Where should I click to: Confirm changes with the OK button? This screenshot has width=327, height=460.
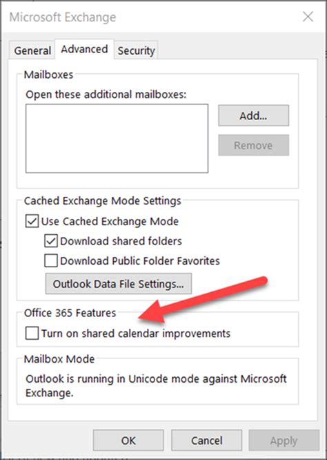128,441
